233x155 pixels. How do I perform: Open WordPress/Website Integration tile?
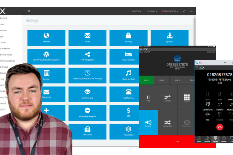(x=46, y=57)
